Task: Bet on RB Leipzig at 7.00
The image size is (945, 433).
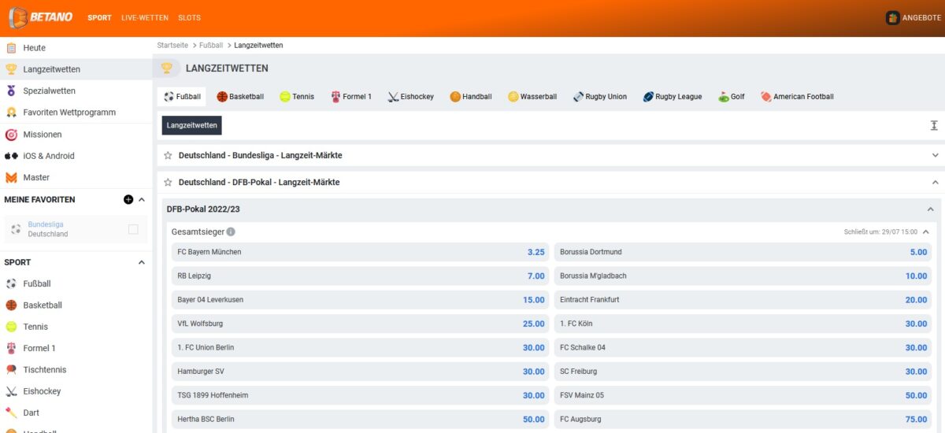Action: pyautogui.click(x=361, y=276)
